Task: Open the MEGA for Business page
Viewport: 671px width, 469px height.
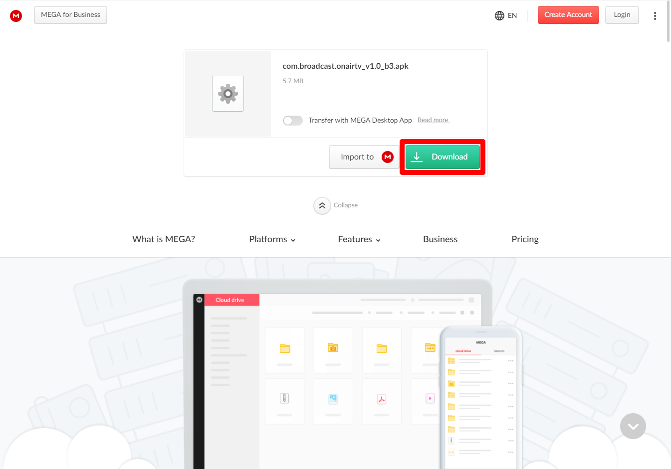Action: coord(70,15)
